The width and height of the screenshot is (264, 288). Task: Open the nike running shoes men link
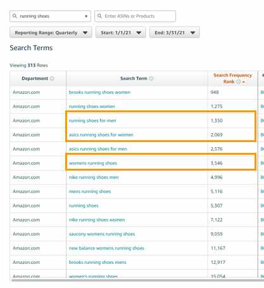click(94, 177)
